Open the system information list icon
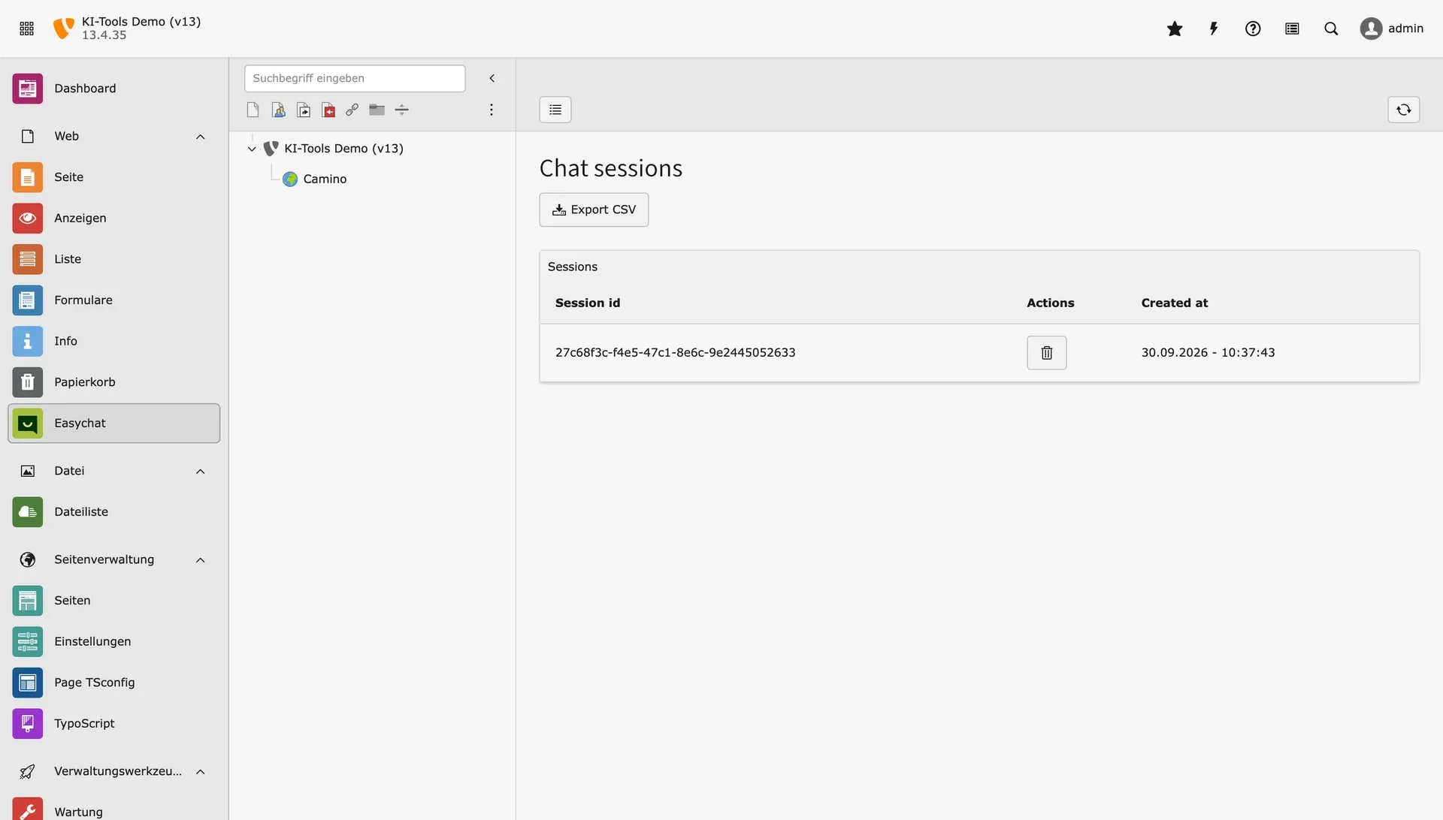This screenshot has width=1443, height=820. tap(1292, 29)
